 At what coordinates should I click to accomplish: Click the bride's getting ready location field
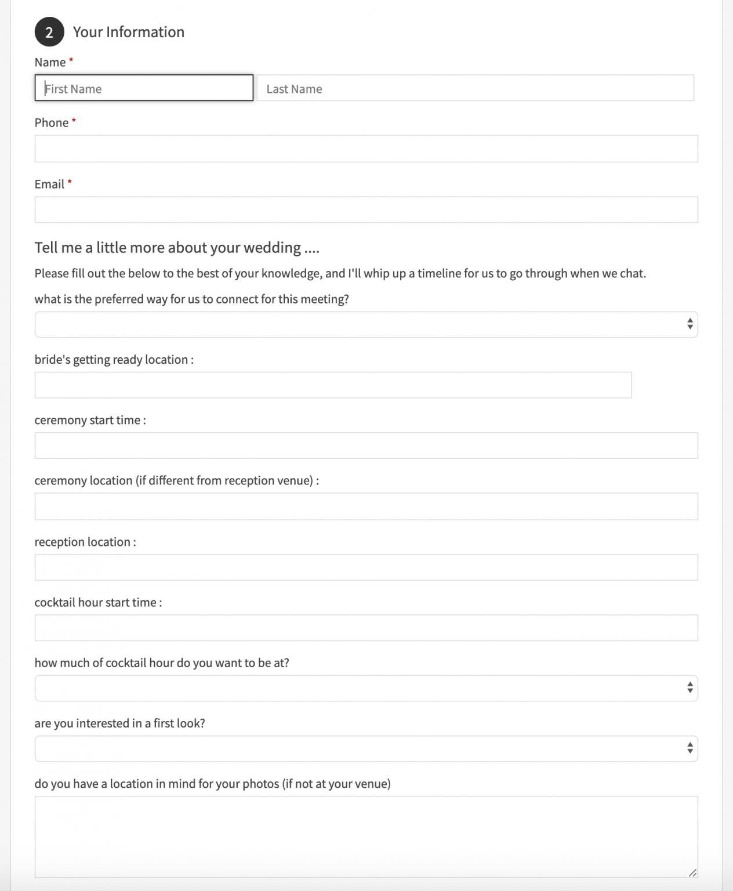(x=333, y=385)
